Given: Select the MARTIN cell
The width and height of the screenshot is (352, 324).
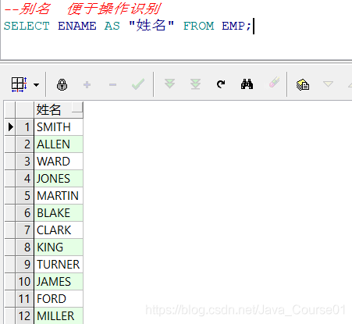Looking at the screenshot, I should point(59,196).
